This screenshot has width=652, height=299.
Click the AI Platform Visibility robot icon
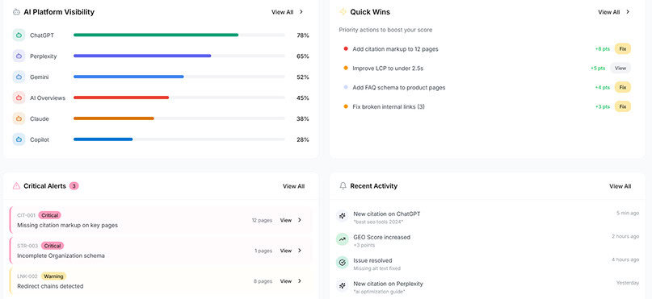click(16, 12)
